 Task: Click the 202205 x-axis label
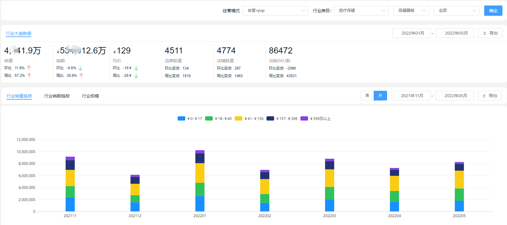tap(459, 216)
